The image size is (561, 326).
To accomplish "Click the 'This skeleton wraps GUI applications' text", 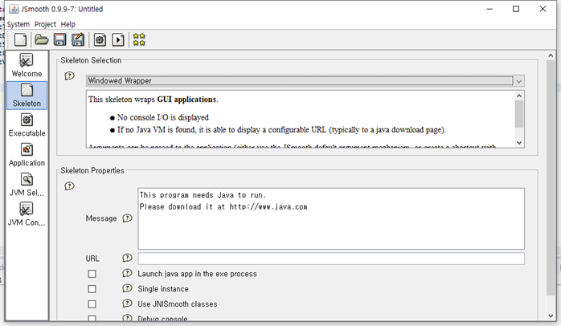I will click(154, 100).
